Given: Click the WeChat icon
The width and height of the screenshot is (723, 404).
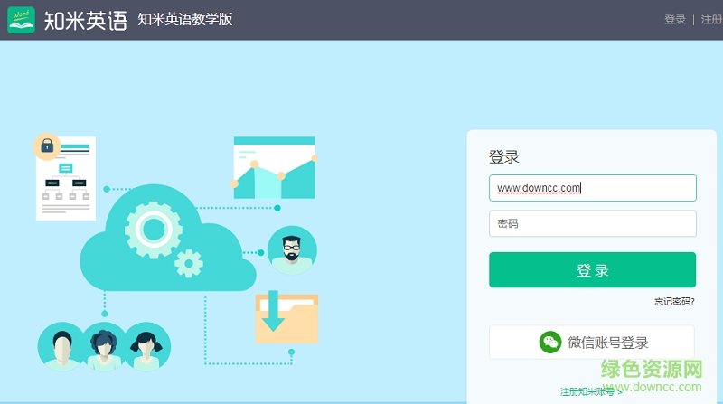Looking at the screenshot, I should 550,343.
